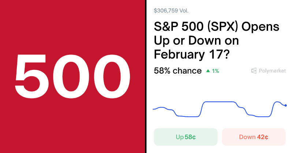Click the black divider beside the thumbnail
Screen dimensions: 293x153
pos(146,76)
